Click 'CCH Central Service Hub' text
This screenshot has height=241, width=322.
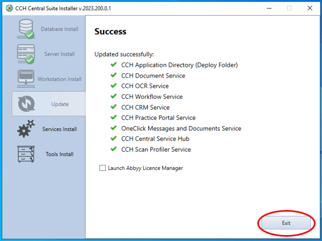[155, 139]
